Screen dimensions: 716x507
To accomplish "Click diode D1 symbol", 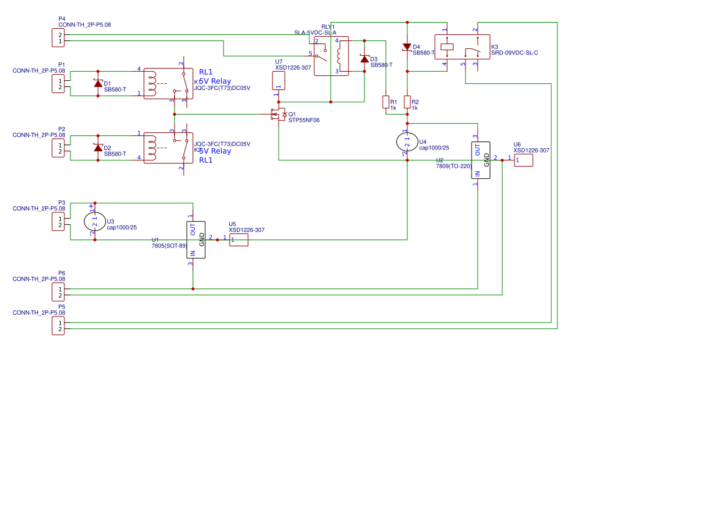I will [x=98, y=83].
